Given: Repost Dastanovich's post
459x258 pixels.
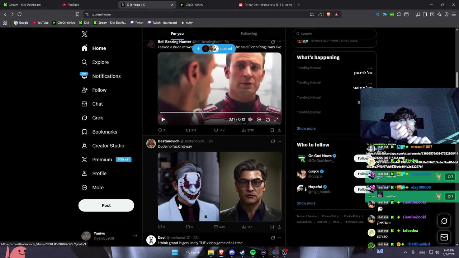Looking at the screenshot, I should click(x=189, y=226).
